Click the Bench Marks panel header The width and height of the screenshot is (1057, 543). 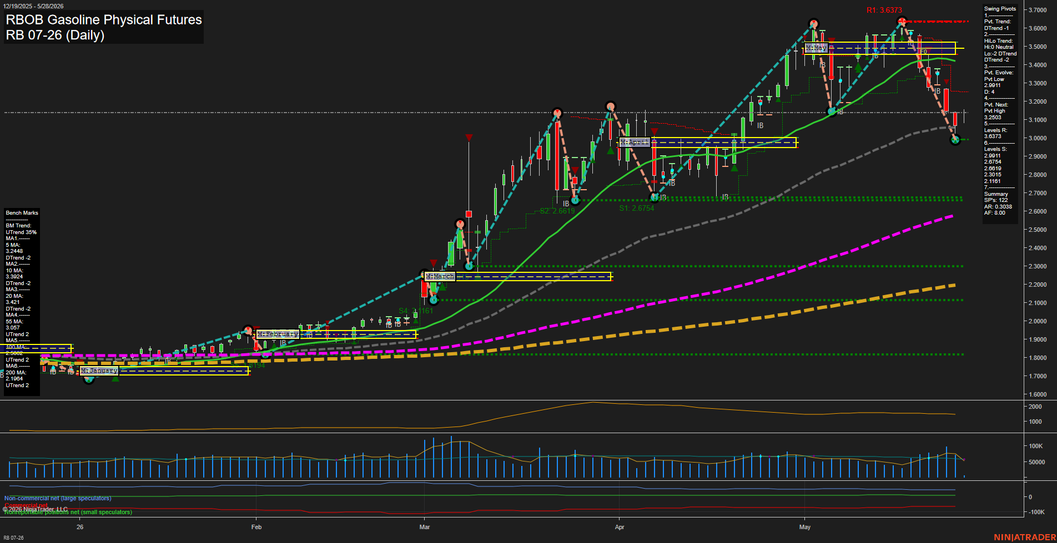22,213
